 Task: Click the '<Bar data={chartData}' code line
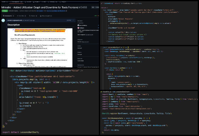point(46,71)
